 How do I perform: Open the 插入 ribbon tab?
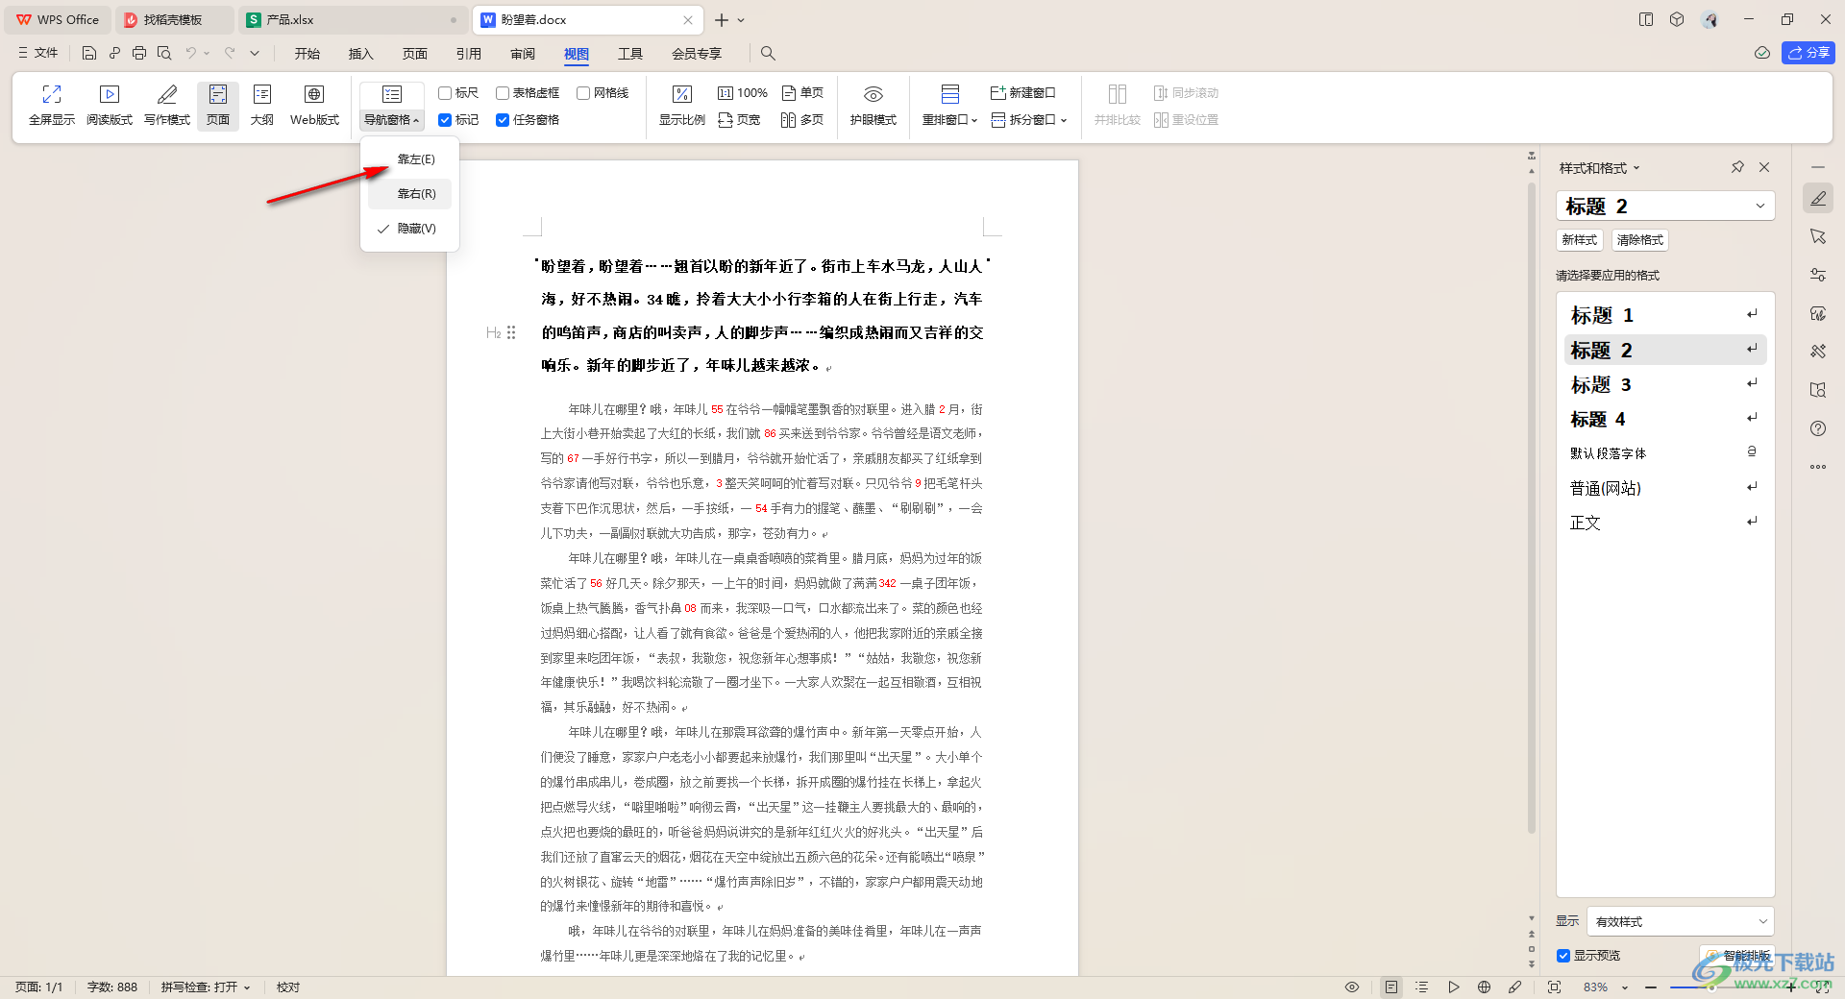[x=361, y=54]
